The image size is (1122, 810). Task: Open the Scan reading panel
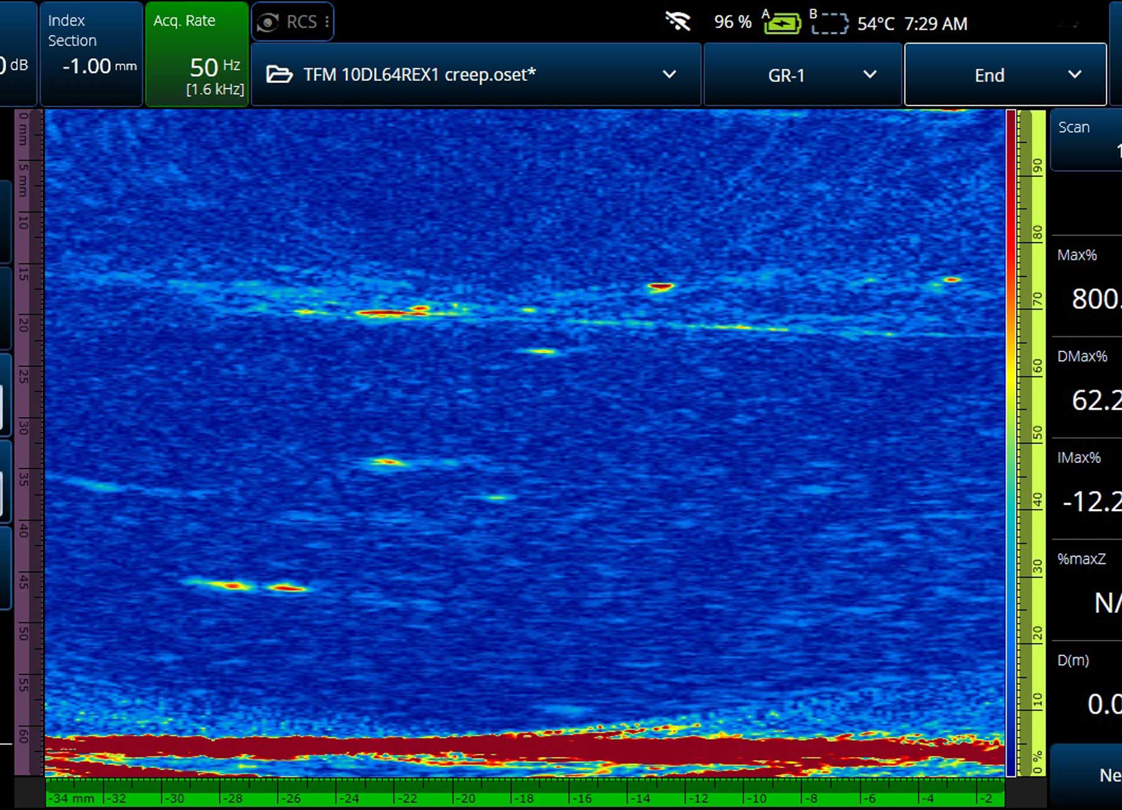pos(1086,140)
